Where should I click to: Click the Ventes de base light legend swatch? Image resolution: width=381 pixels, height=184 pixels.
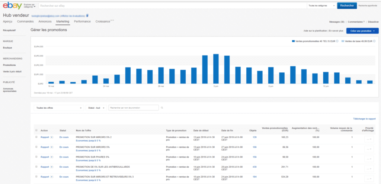(x=343, y=41)
